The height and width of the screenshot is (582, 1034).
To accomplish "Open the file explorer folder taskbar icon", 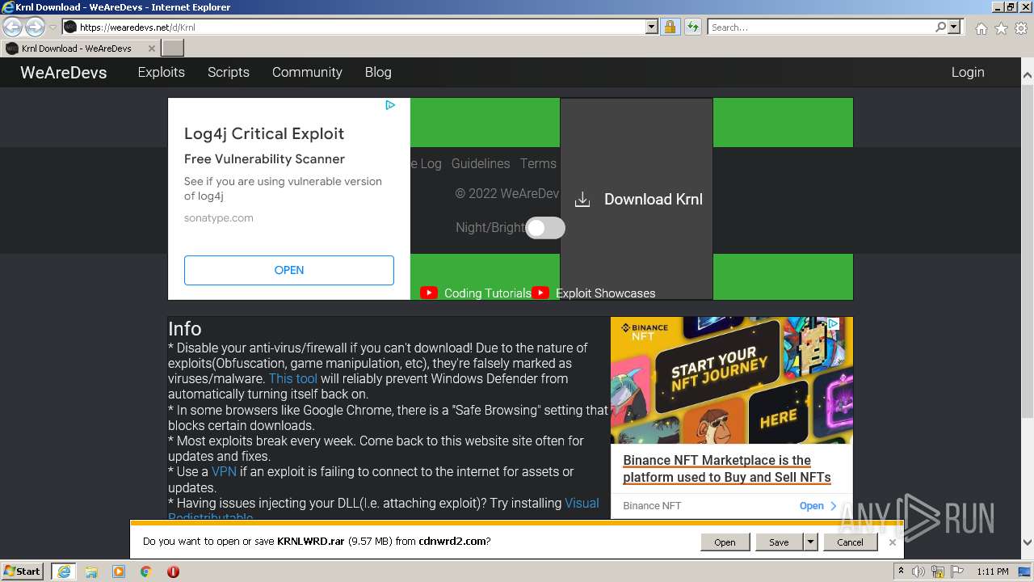I will click(x=91, y=571).
